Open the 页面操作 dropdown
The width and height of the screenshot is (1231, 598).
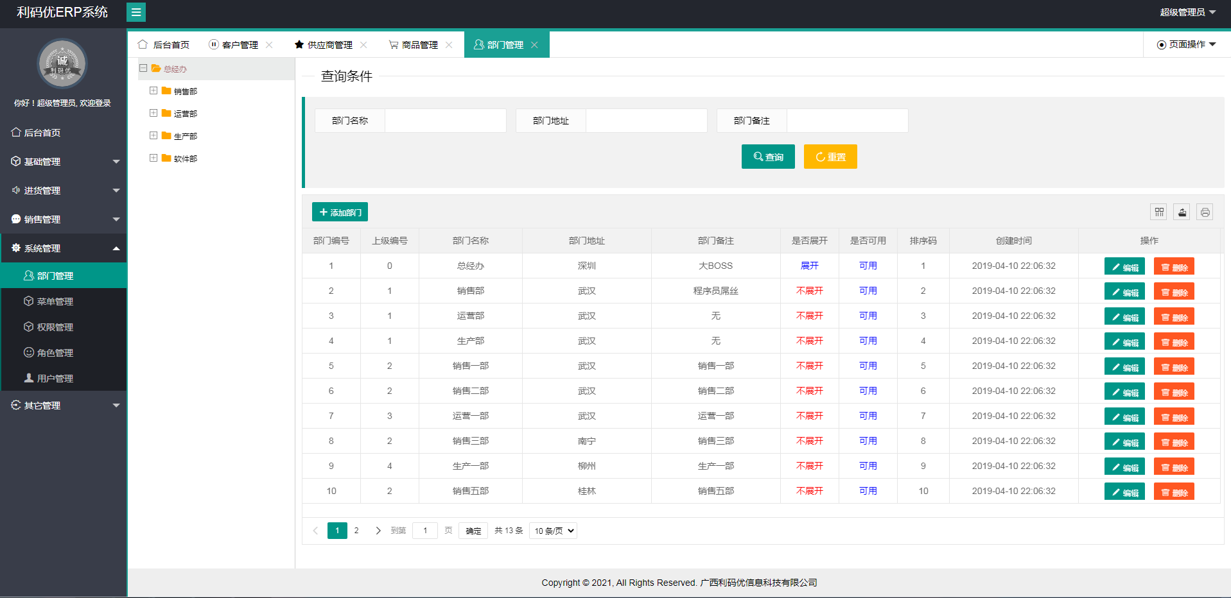click(1187, 44)
